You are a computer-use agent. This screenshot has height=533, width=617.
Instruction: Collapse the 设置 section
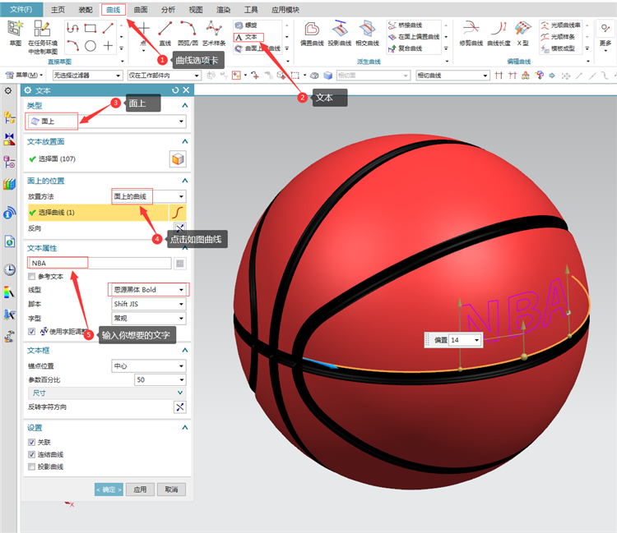[184, 427]
